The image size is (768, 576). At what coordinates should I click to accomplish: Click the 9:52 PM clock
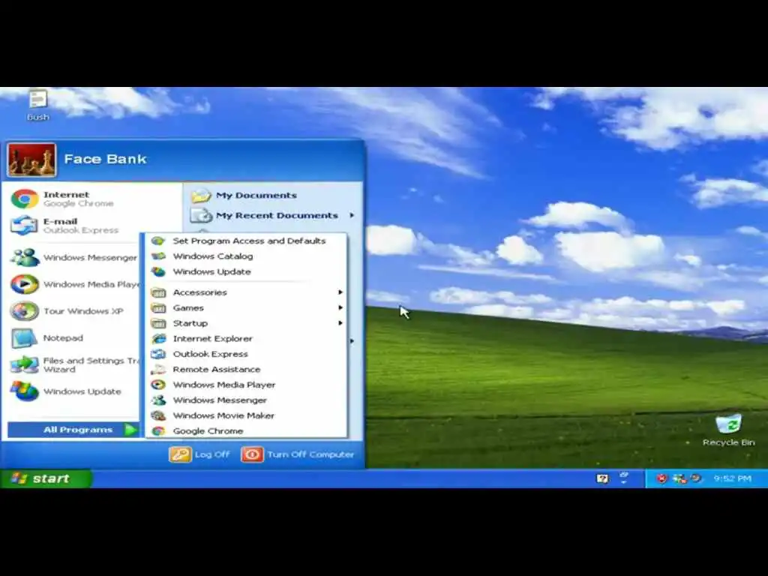pyautogui.click(x=732, y=478)
